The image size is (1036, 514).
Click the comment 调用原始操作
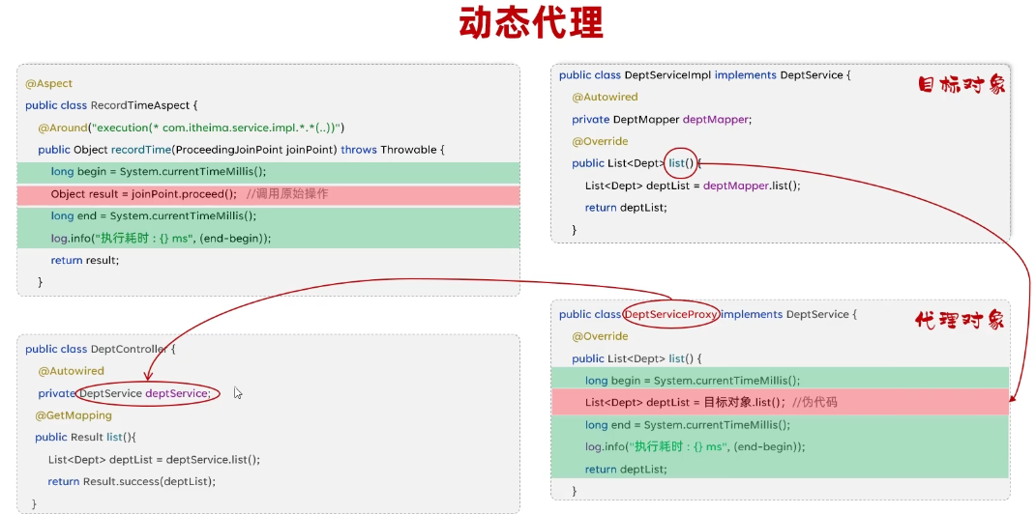[x=286, y=194]
